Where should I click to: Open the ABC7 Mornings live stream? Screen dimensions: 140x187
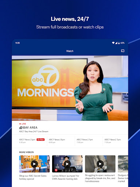[70, 88]
